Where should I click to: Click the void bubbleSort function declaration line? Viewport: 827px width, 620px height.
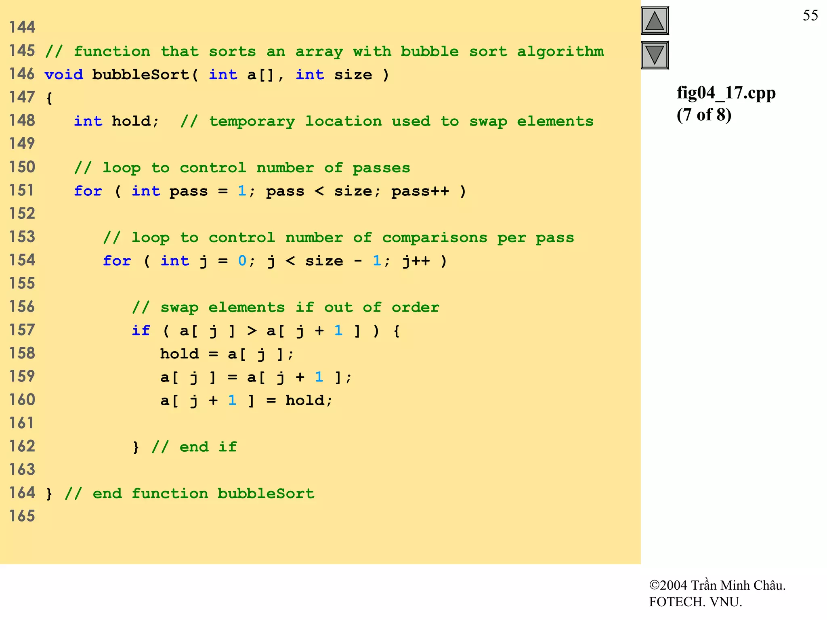(x=216, y=75)
